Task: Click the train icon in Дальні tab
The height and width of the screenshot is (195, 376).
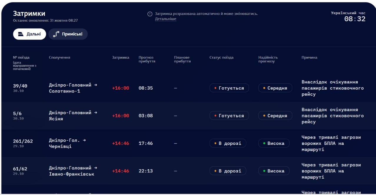Action: click(21, 34)
